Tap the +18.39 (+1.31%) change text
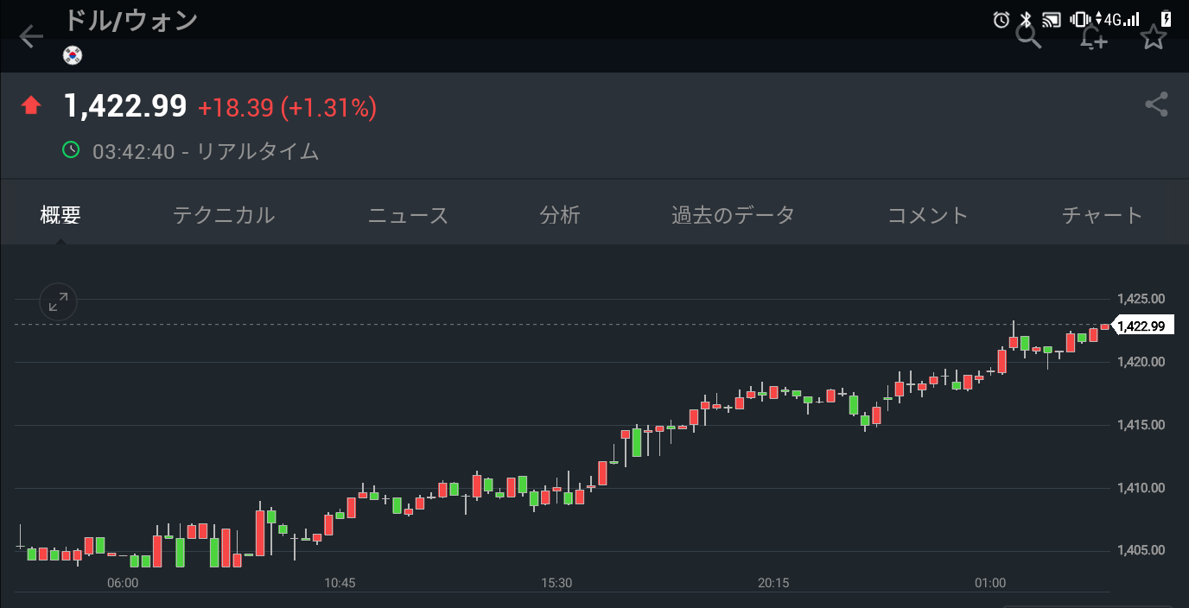The height and width of the screenshot is (608, 1189). pos(287,108)
